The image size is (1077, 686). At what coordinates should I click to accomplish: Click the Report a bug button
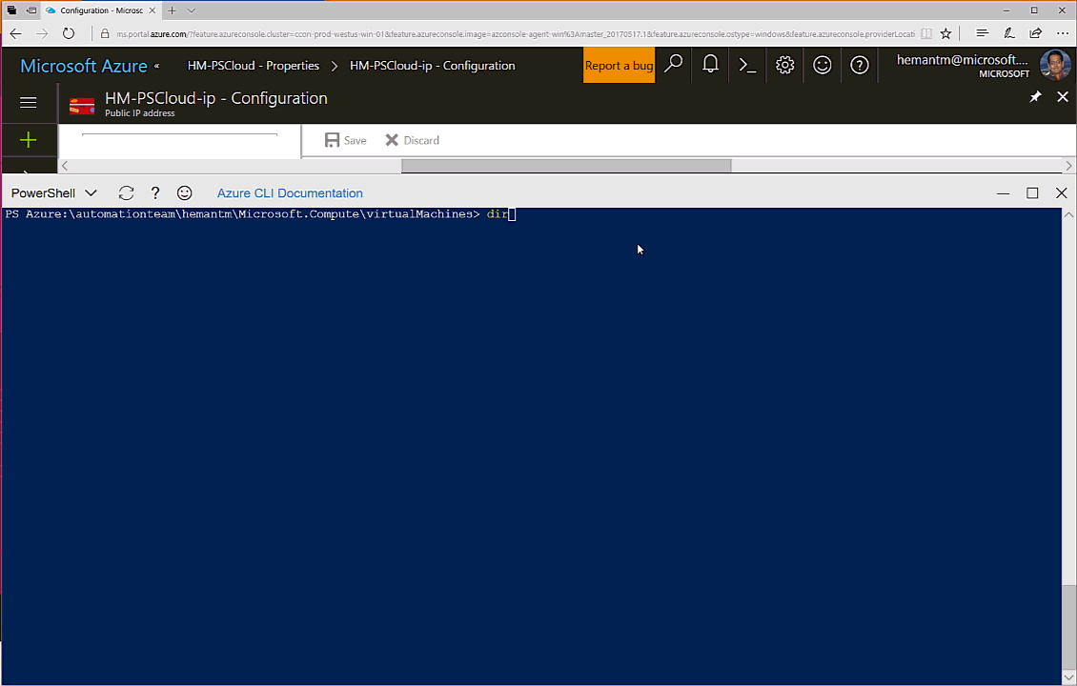click(x=619, y=65)
